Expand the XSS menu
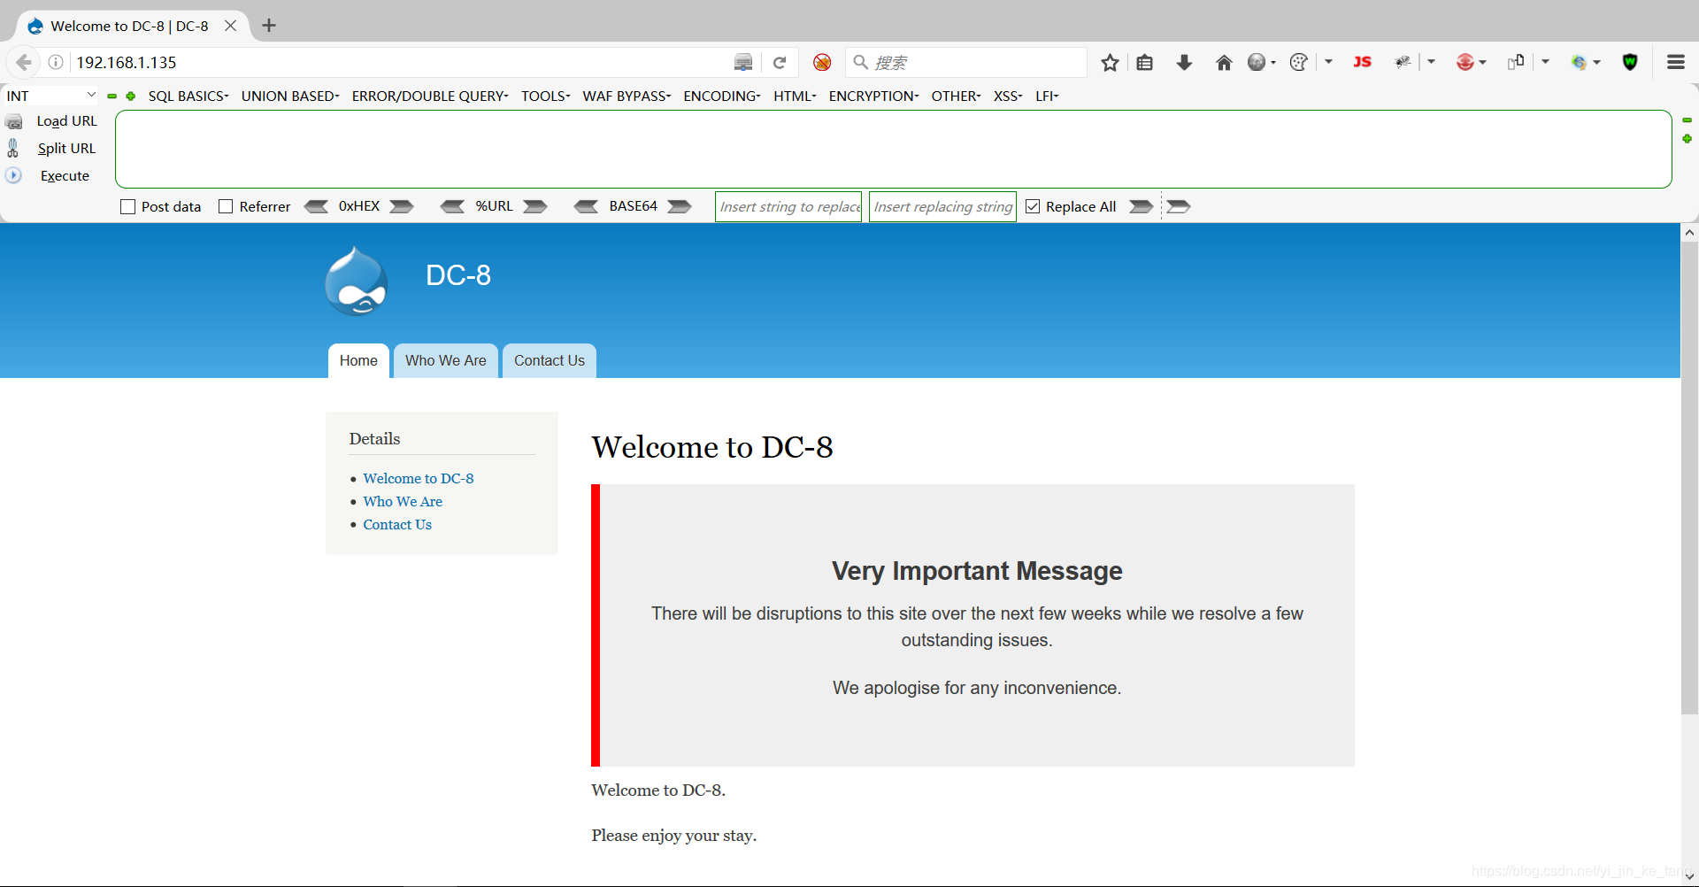1699x887 pixels. click(1008, 96)
